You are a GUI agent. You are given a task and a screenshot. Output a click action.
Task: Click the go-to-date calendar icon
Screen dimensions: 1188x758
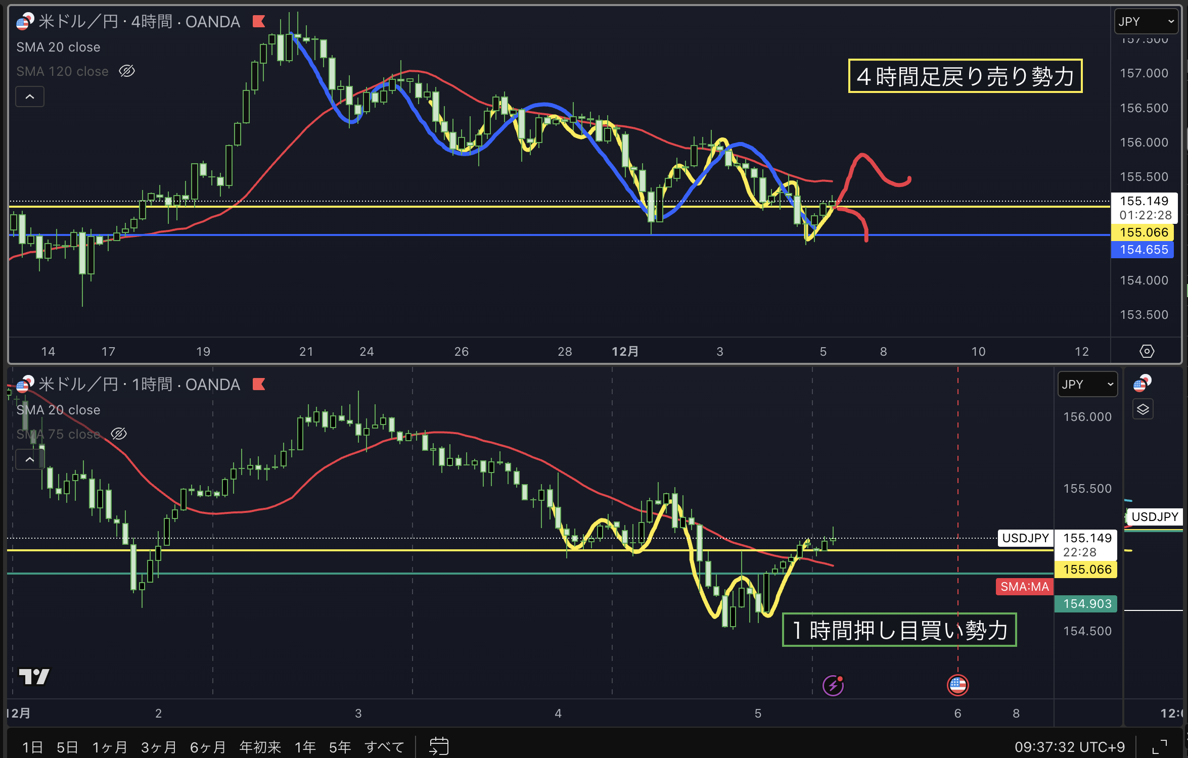click(x=438, y=746)
